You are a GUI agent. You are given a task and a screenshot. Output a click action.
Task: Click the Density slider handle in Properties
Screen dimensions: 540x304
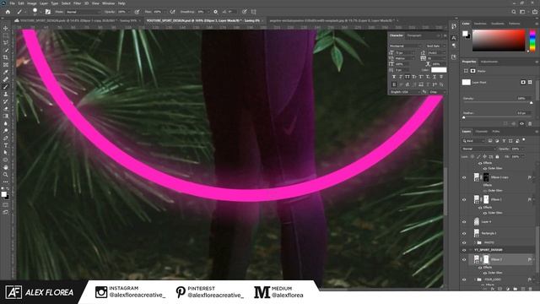pos(531,103)
